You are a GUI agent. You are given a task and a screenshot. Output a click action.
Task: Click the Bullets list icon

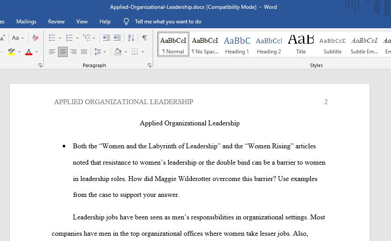[52, 38]
